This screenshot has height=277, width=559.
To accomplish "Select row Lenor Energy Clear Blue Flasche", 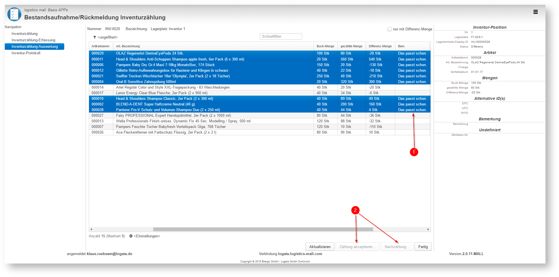I will click(x=259, y=93).
